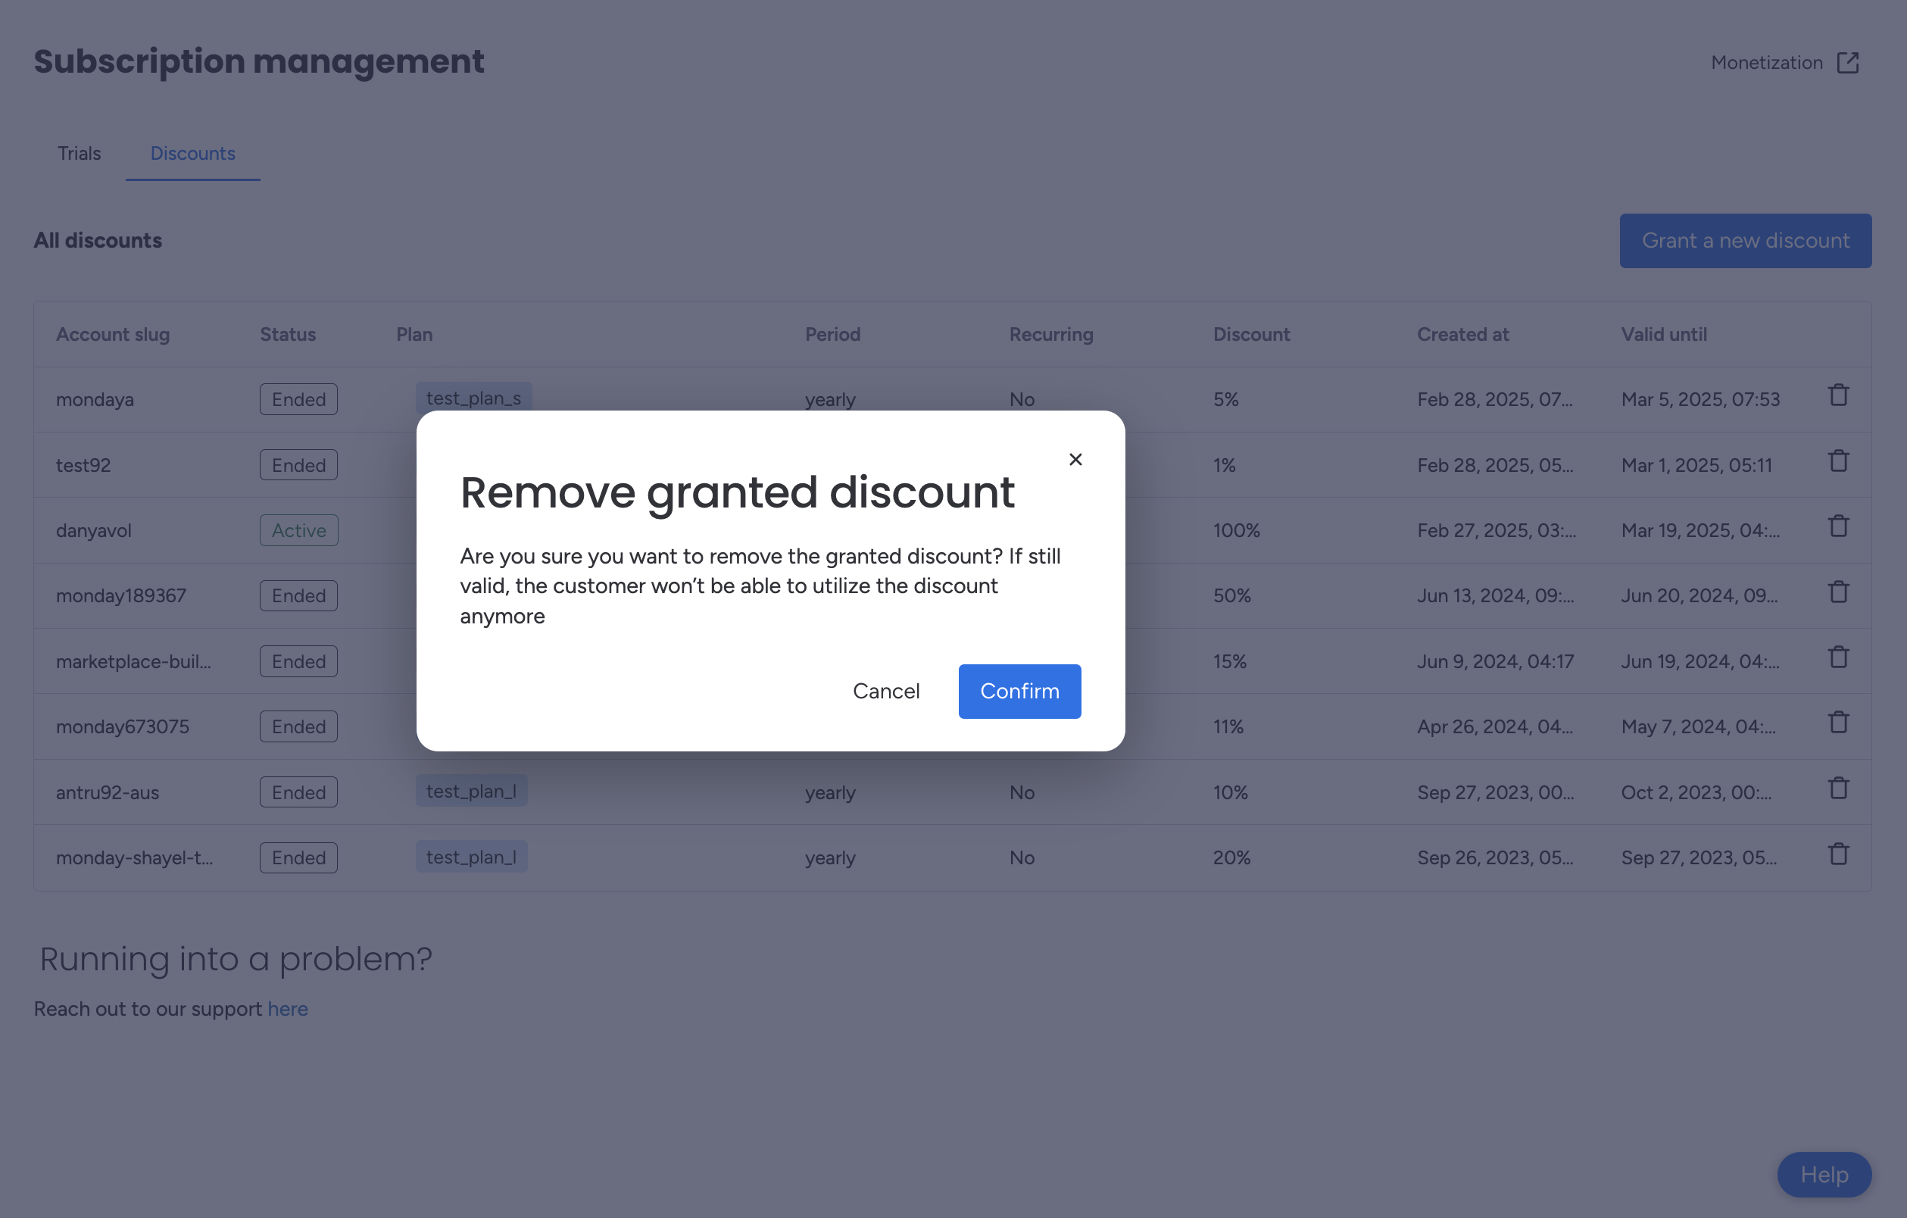Open the support 'here' link
1907x1218 pixels.
coord(288,1009)
